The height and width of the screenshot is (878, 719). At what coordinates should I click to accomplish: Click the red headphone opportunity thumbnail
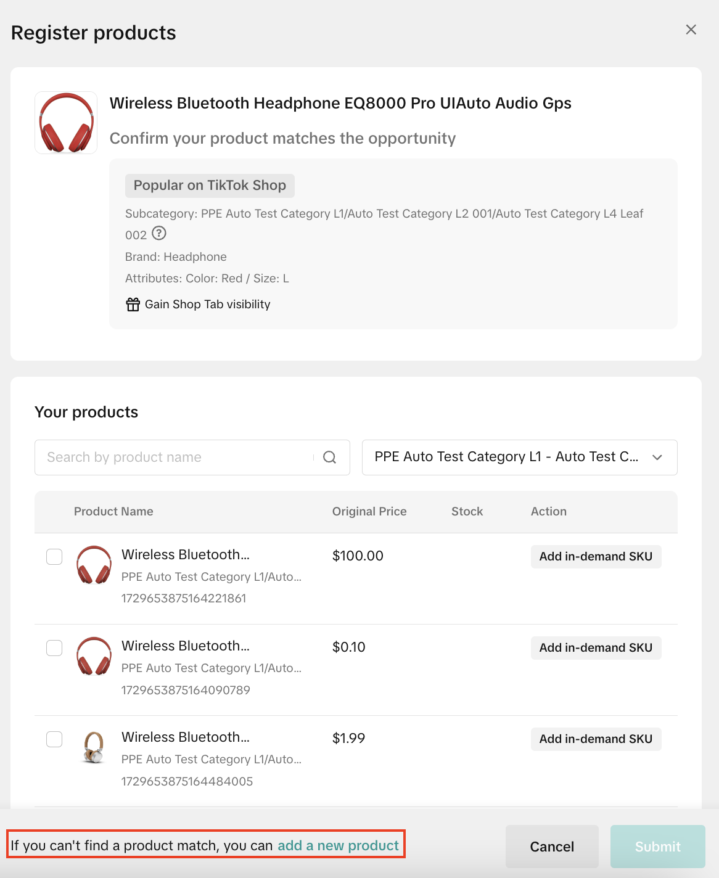(x=66, y=123)
